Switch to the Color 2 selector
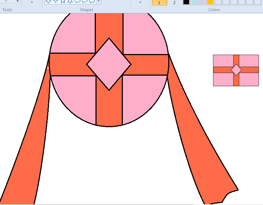Image resolution: width=263 pixels, height=205 pixels. [174, 2]
